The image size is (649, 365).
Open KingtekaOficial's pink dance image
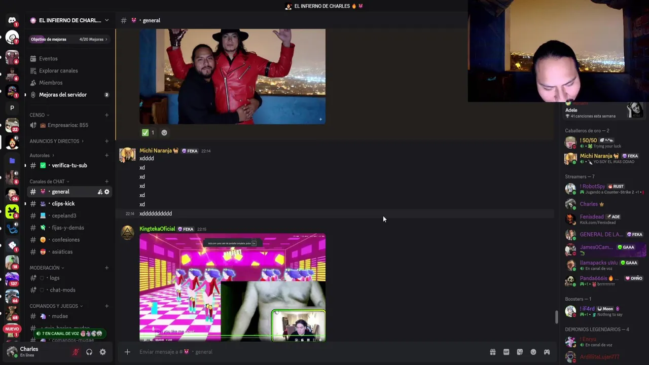[232, 287]
